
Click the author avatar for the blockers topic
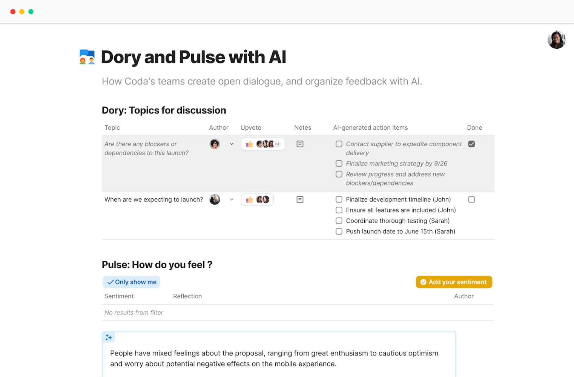(215, 144)
